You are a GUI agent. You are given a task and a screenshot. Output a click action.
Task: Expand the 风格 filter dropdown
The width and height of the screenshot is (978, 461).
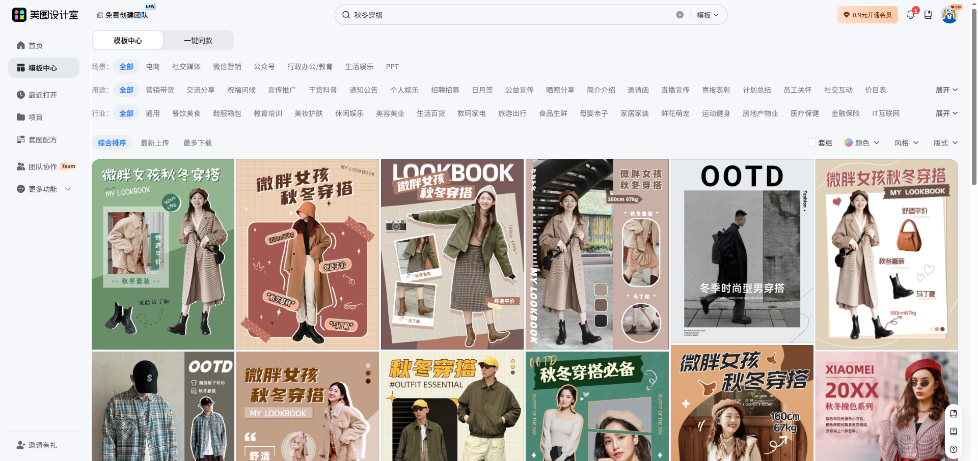(x=906, y=143)
